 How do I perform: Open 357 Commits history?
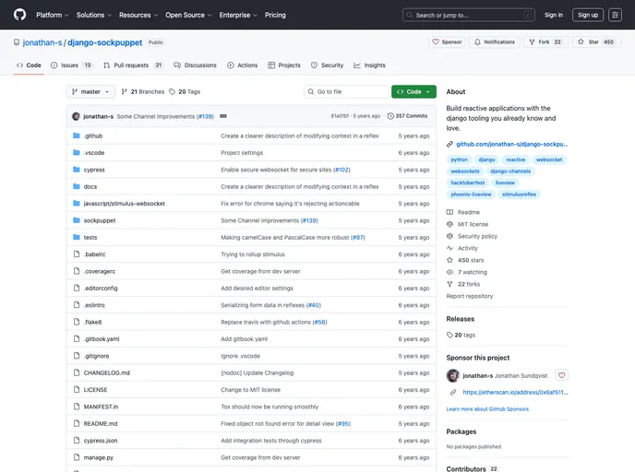coord(407,116)
